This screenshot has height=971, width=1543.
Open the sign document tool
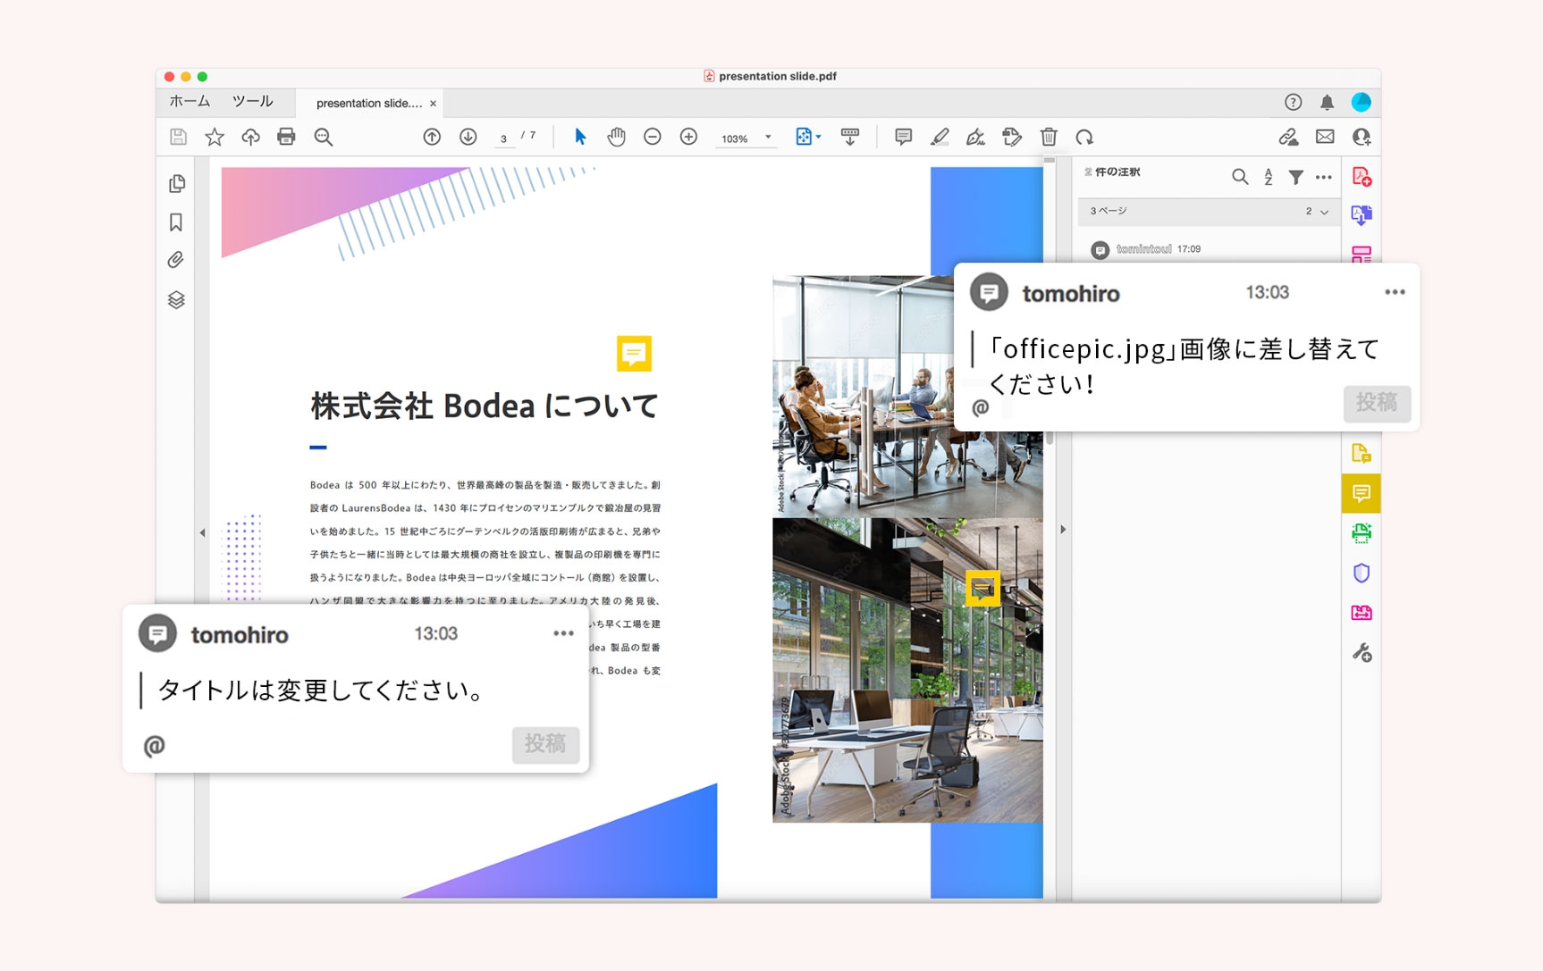pos(975,137)
